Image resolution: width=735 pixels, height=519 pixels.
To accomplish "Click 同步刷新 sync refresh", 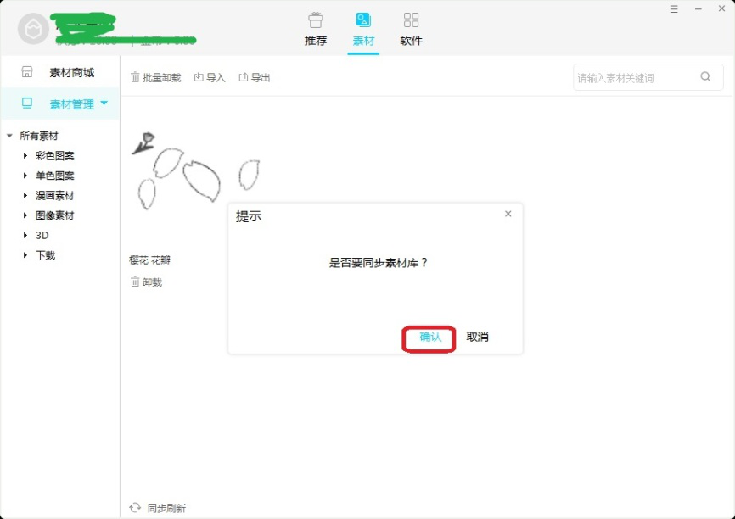I will click(x=158, y=508).
